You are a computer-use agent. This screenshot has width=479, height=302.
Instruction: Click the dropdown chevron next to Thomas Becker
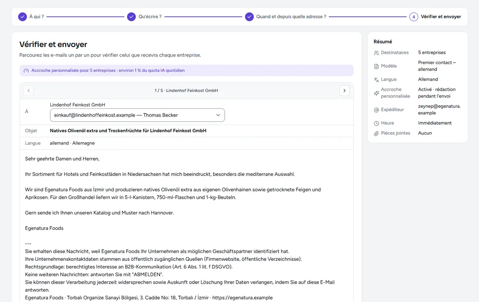tap(218, 115)
